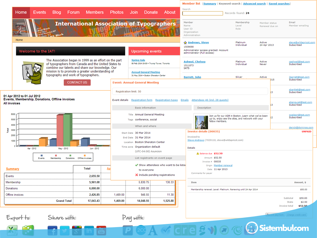Select the 2CO payment icon

pyautogui.click(x=140, y=231)
